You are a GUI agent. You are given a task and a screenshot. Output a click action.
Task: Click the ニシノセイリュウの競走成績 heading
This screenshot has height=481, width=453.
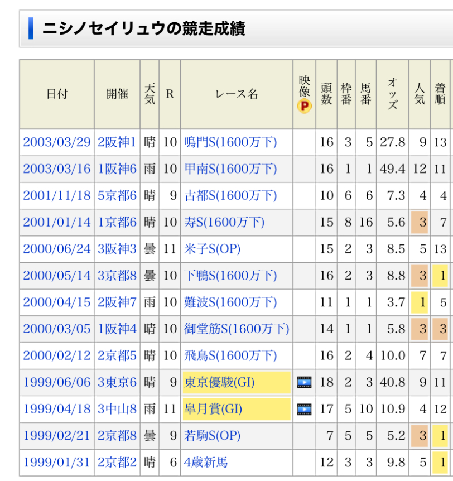pyautogui.click(x=143, y=29)
